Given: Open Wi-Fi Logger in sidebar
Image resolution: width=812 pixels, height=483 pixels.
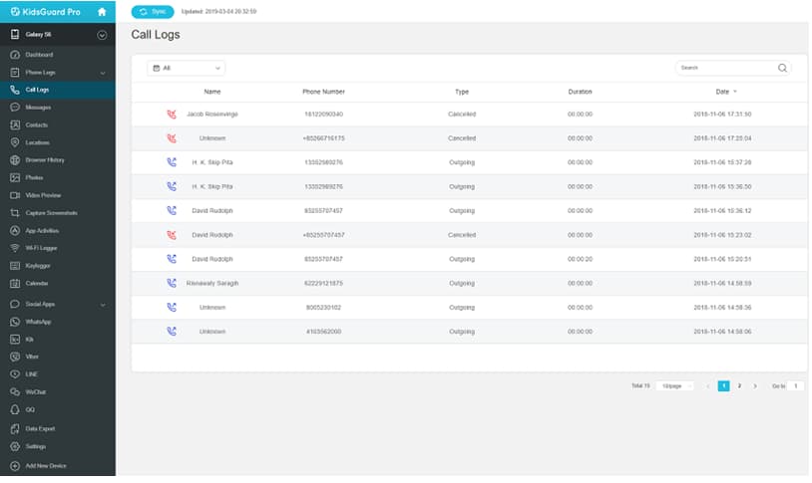Looking at the screenshot, I should [x=41, y=247].
